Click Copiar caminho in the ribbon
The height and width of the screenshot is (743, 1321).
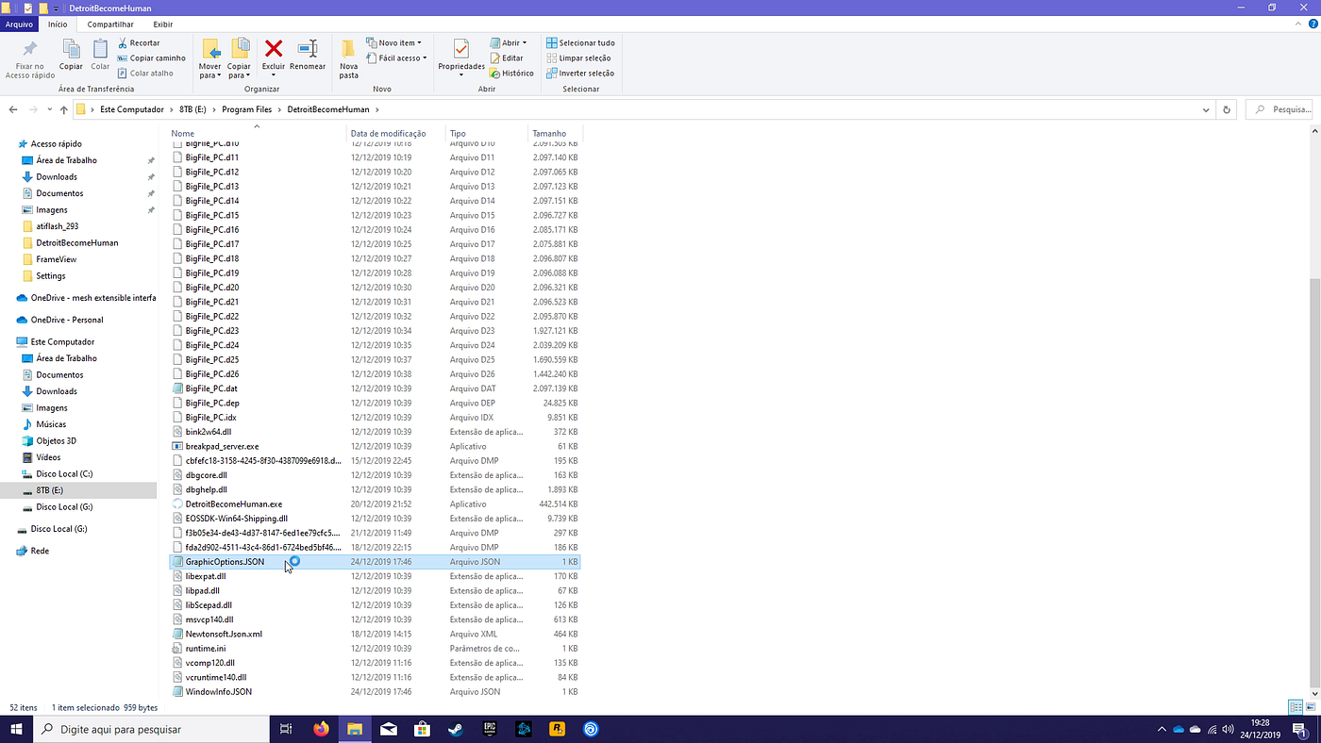point(151,58)
